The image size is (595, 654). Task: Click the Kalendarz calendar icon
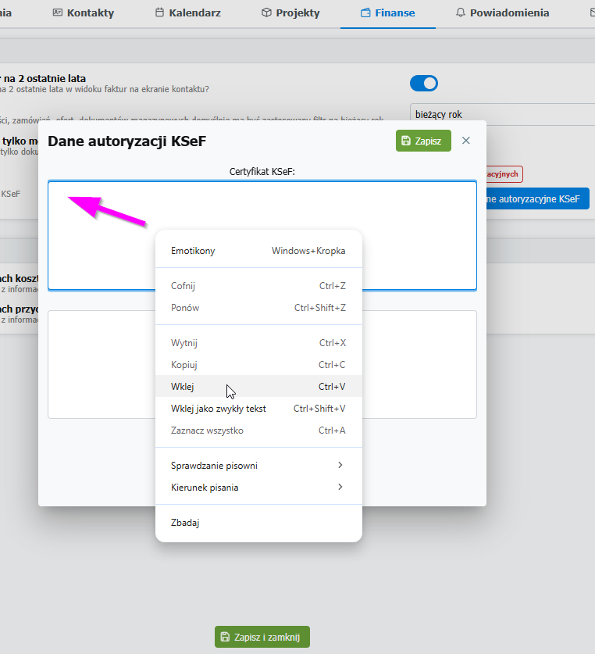pyautogui.click(x=160, y=13)
